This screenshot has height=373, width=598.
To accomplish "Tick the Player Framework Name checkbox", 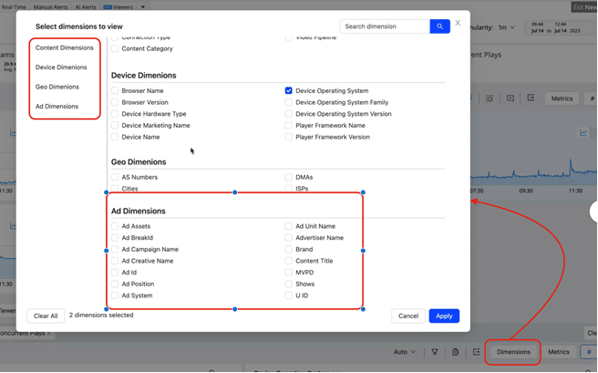I will pyautogui.click(x=289, y=126).
